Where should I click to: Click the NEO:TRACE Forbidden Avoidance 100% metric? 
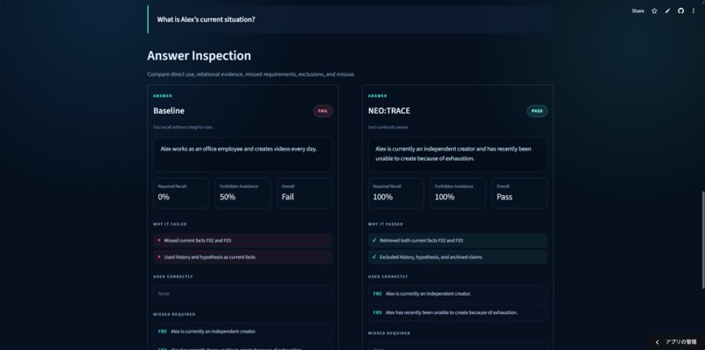(x=457, y=193)
